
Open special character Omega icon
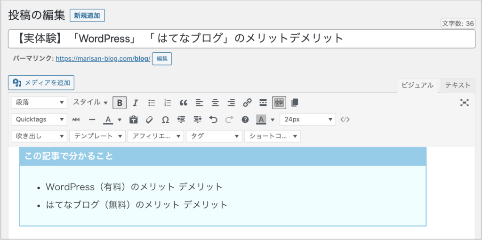165,120
